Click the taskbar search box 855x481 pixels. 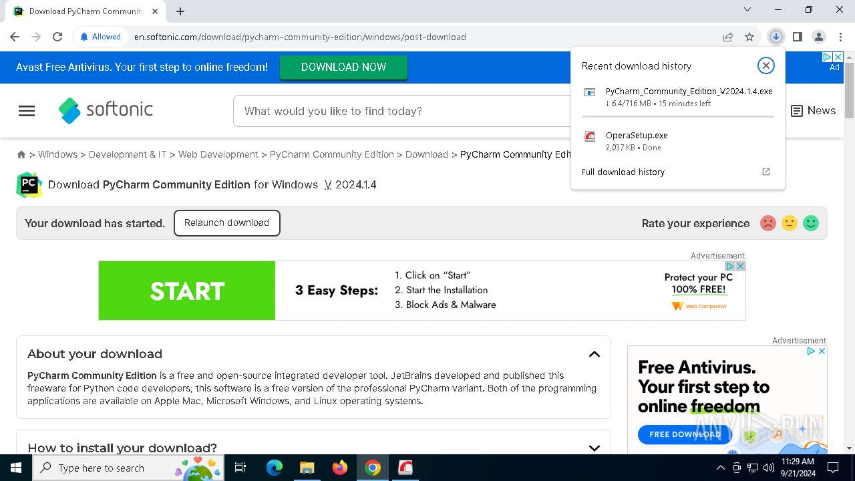(x=128, y=468)
